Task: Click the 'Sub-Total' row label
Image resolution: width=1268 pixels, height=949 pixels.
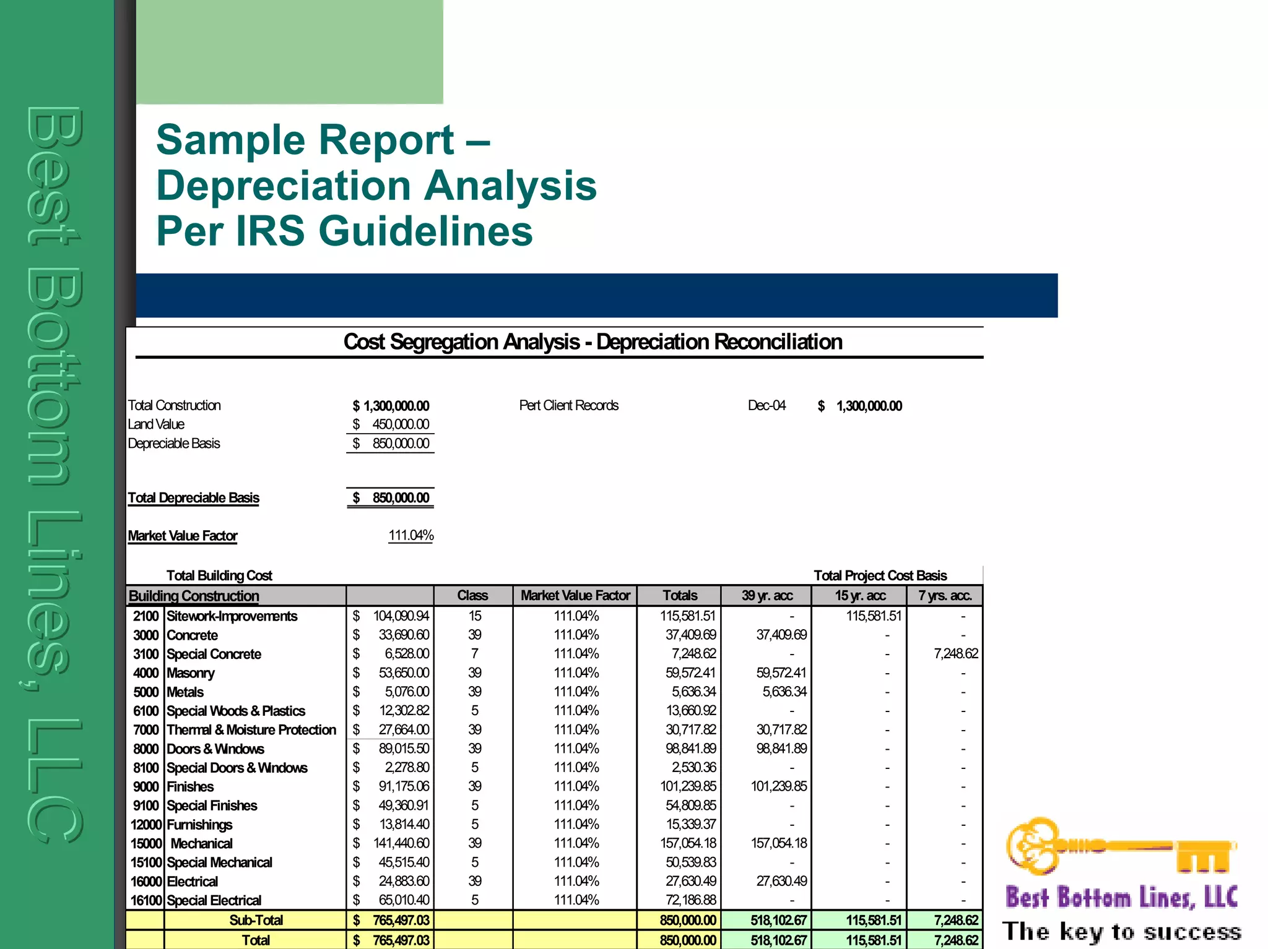Action: [256, 921]
